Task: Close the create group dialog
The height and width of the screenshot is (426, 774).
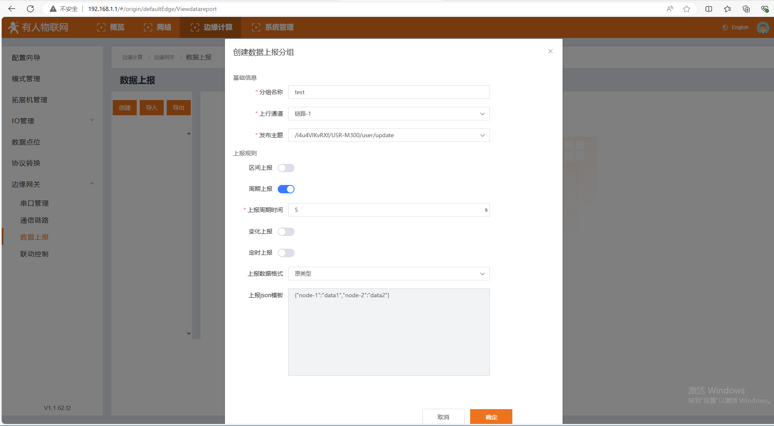Action: click(550, 51)
